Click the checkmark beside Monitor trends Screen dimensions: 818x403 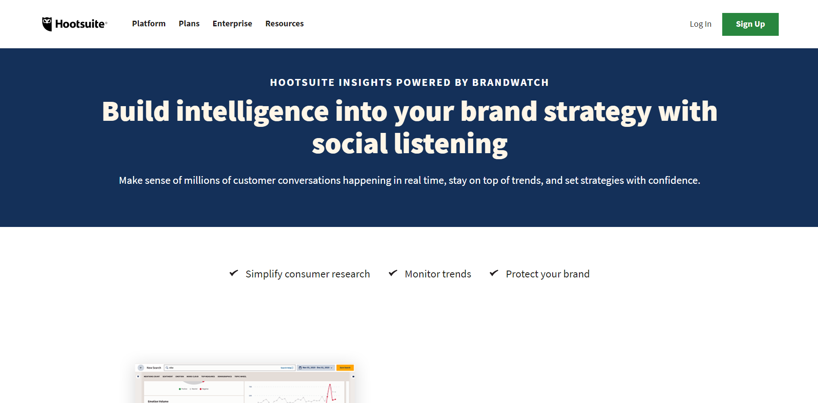393,273
